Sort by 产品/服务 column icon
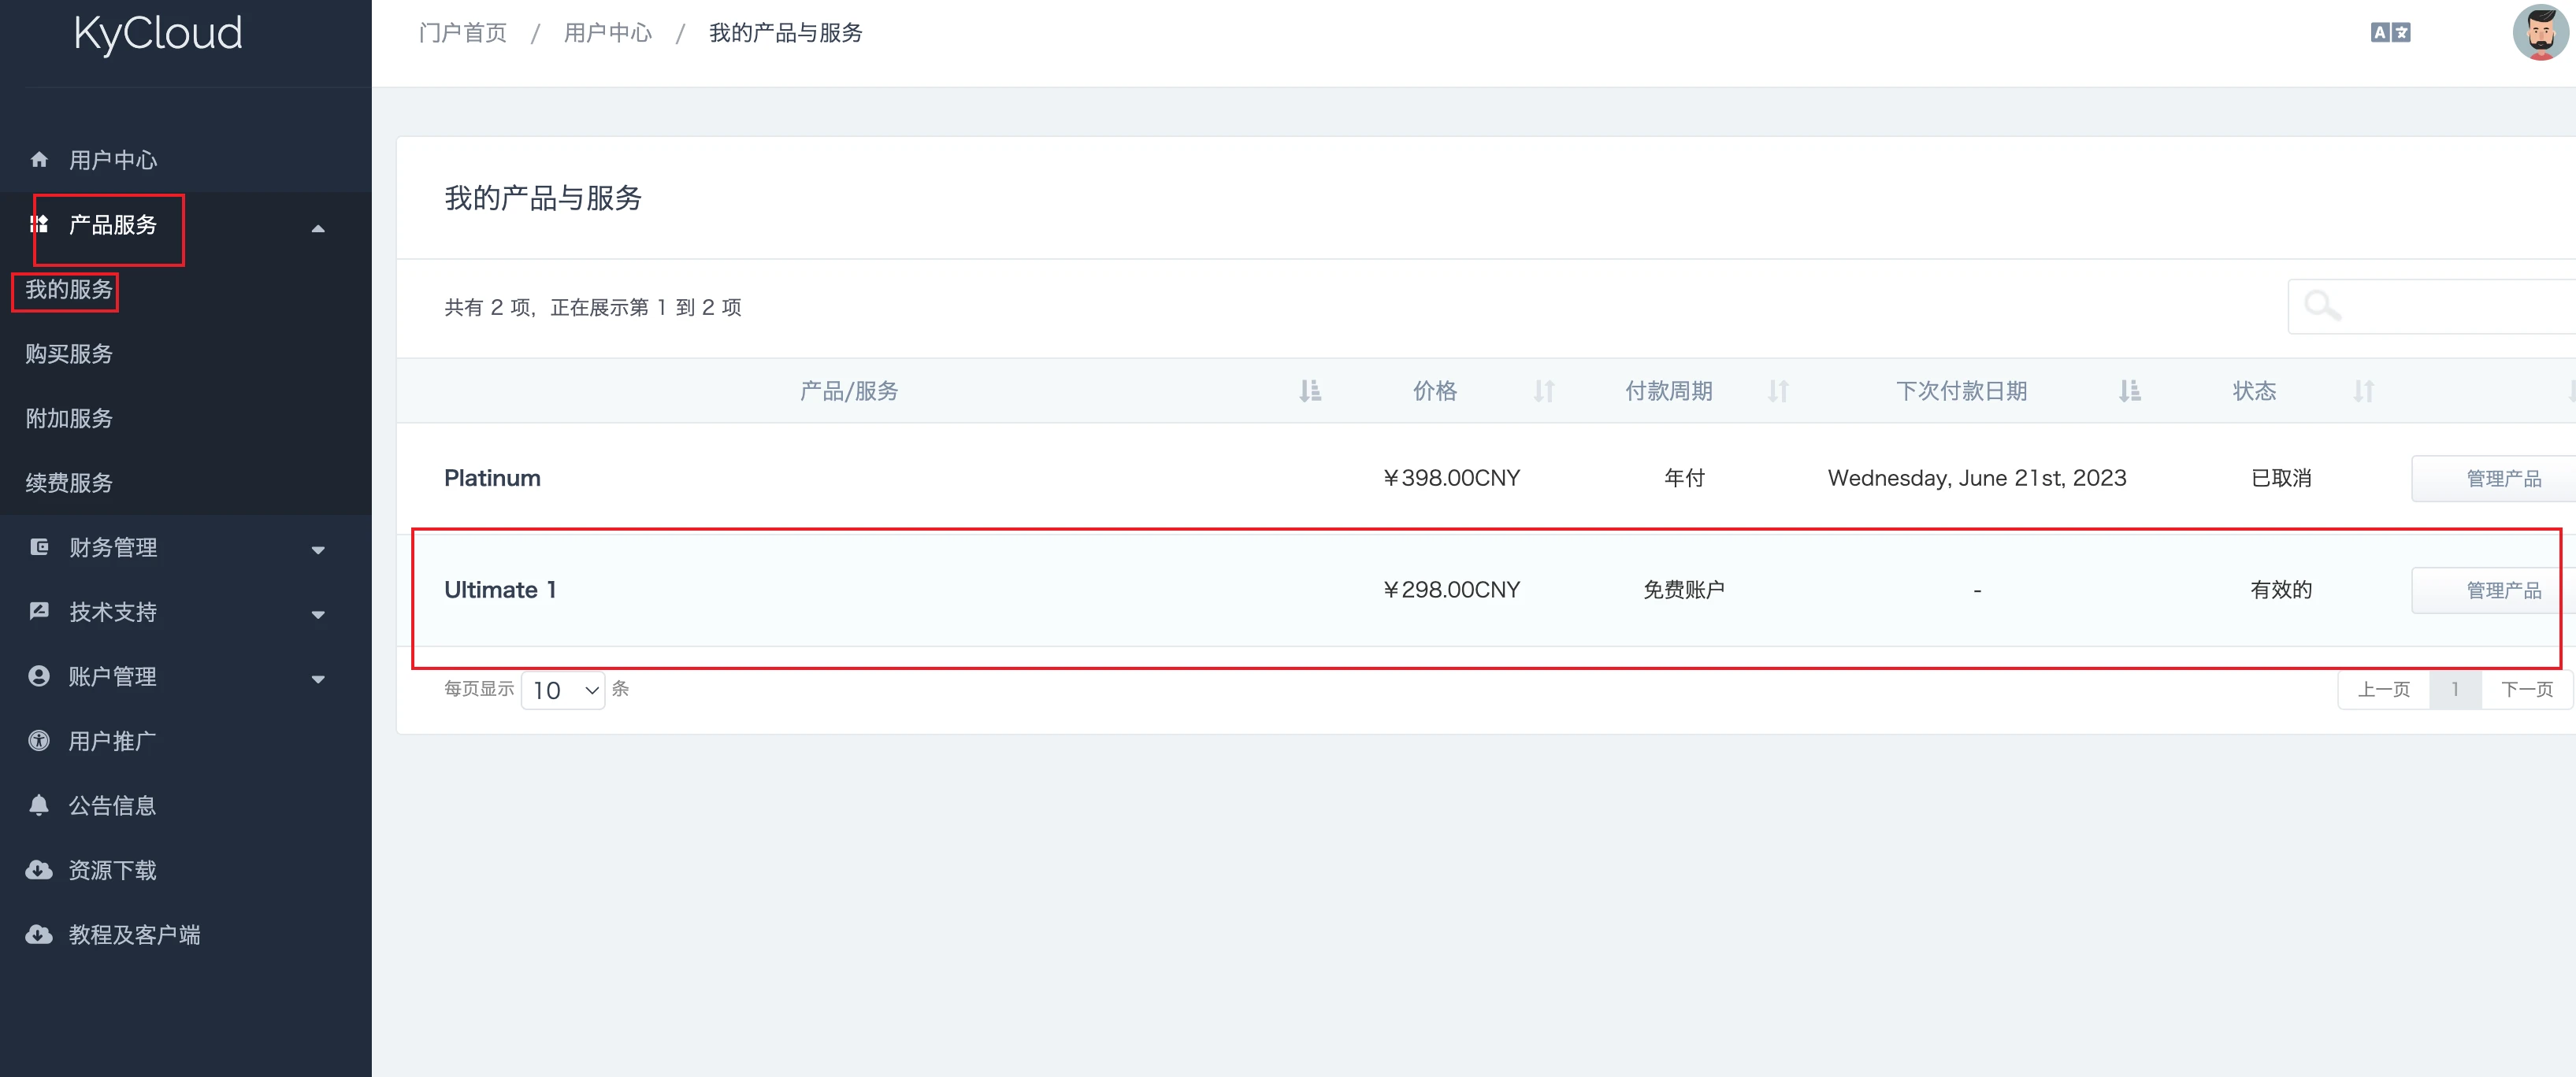 [1309, 390]
